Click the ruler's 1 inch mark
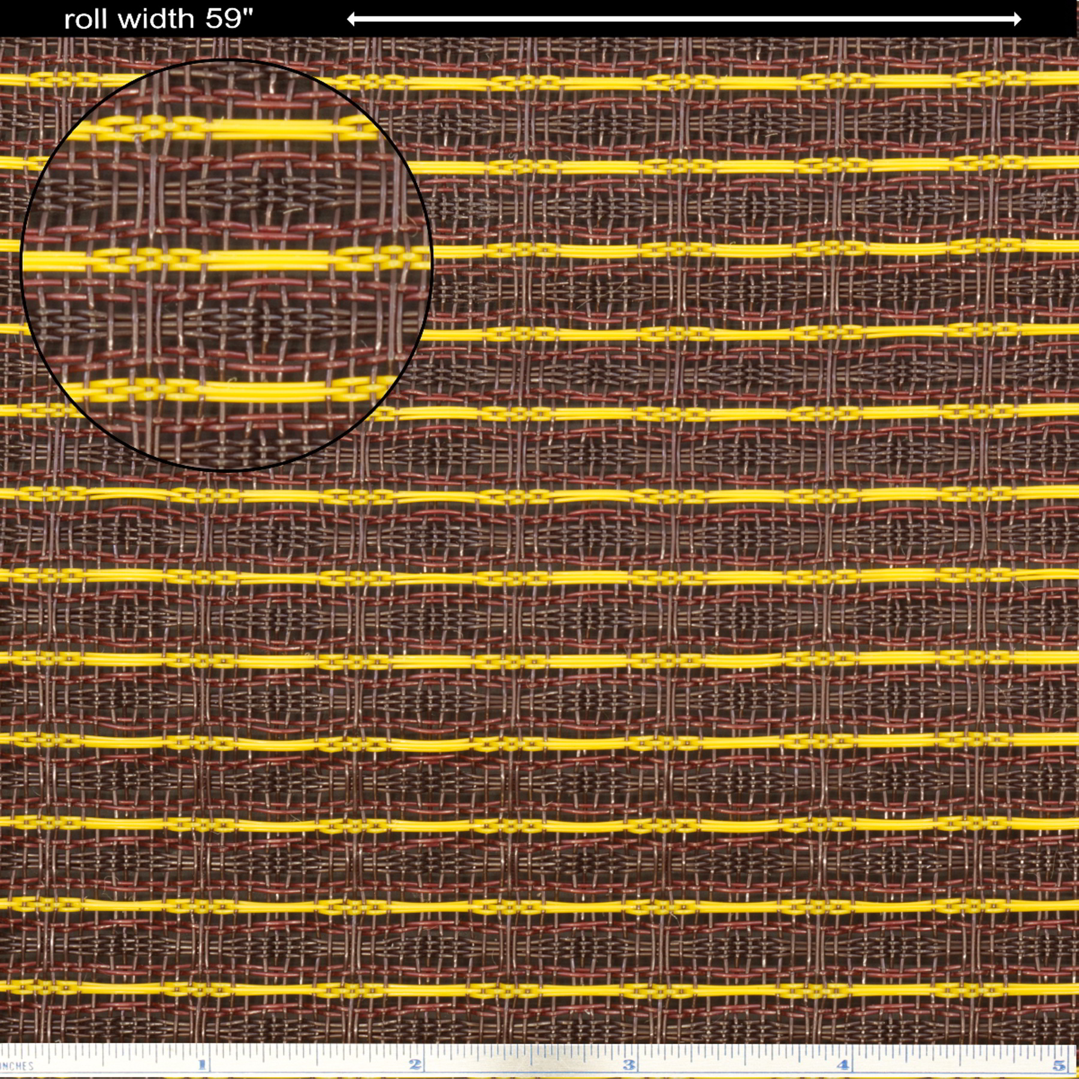Viewport: 1079px width, 1079px height. [202, 1065]
